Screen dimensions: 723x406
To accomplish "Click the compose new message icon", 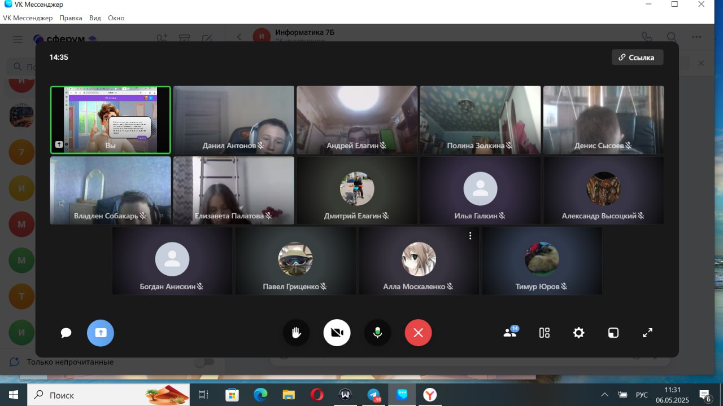I will pos(207,39).
